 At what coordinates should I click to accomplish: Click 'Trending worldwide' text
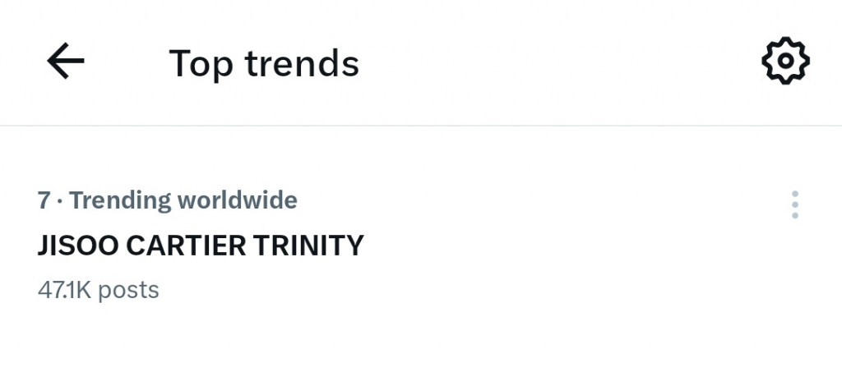coord(183,200)
